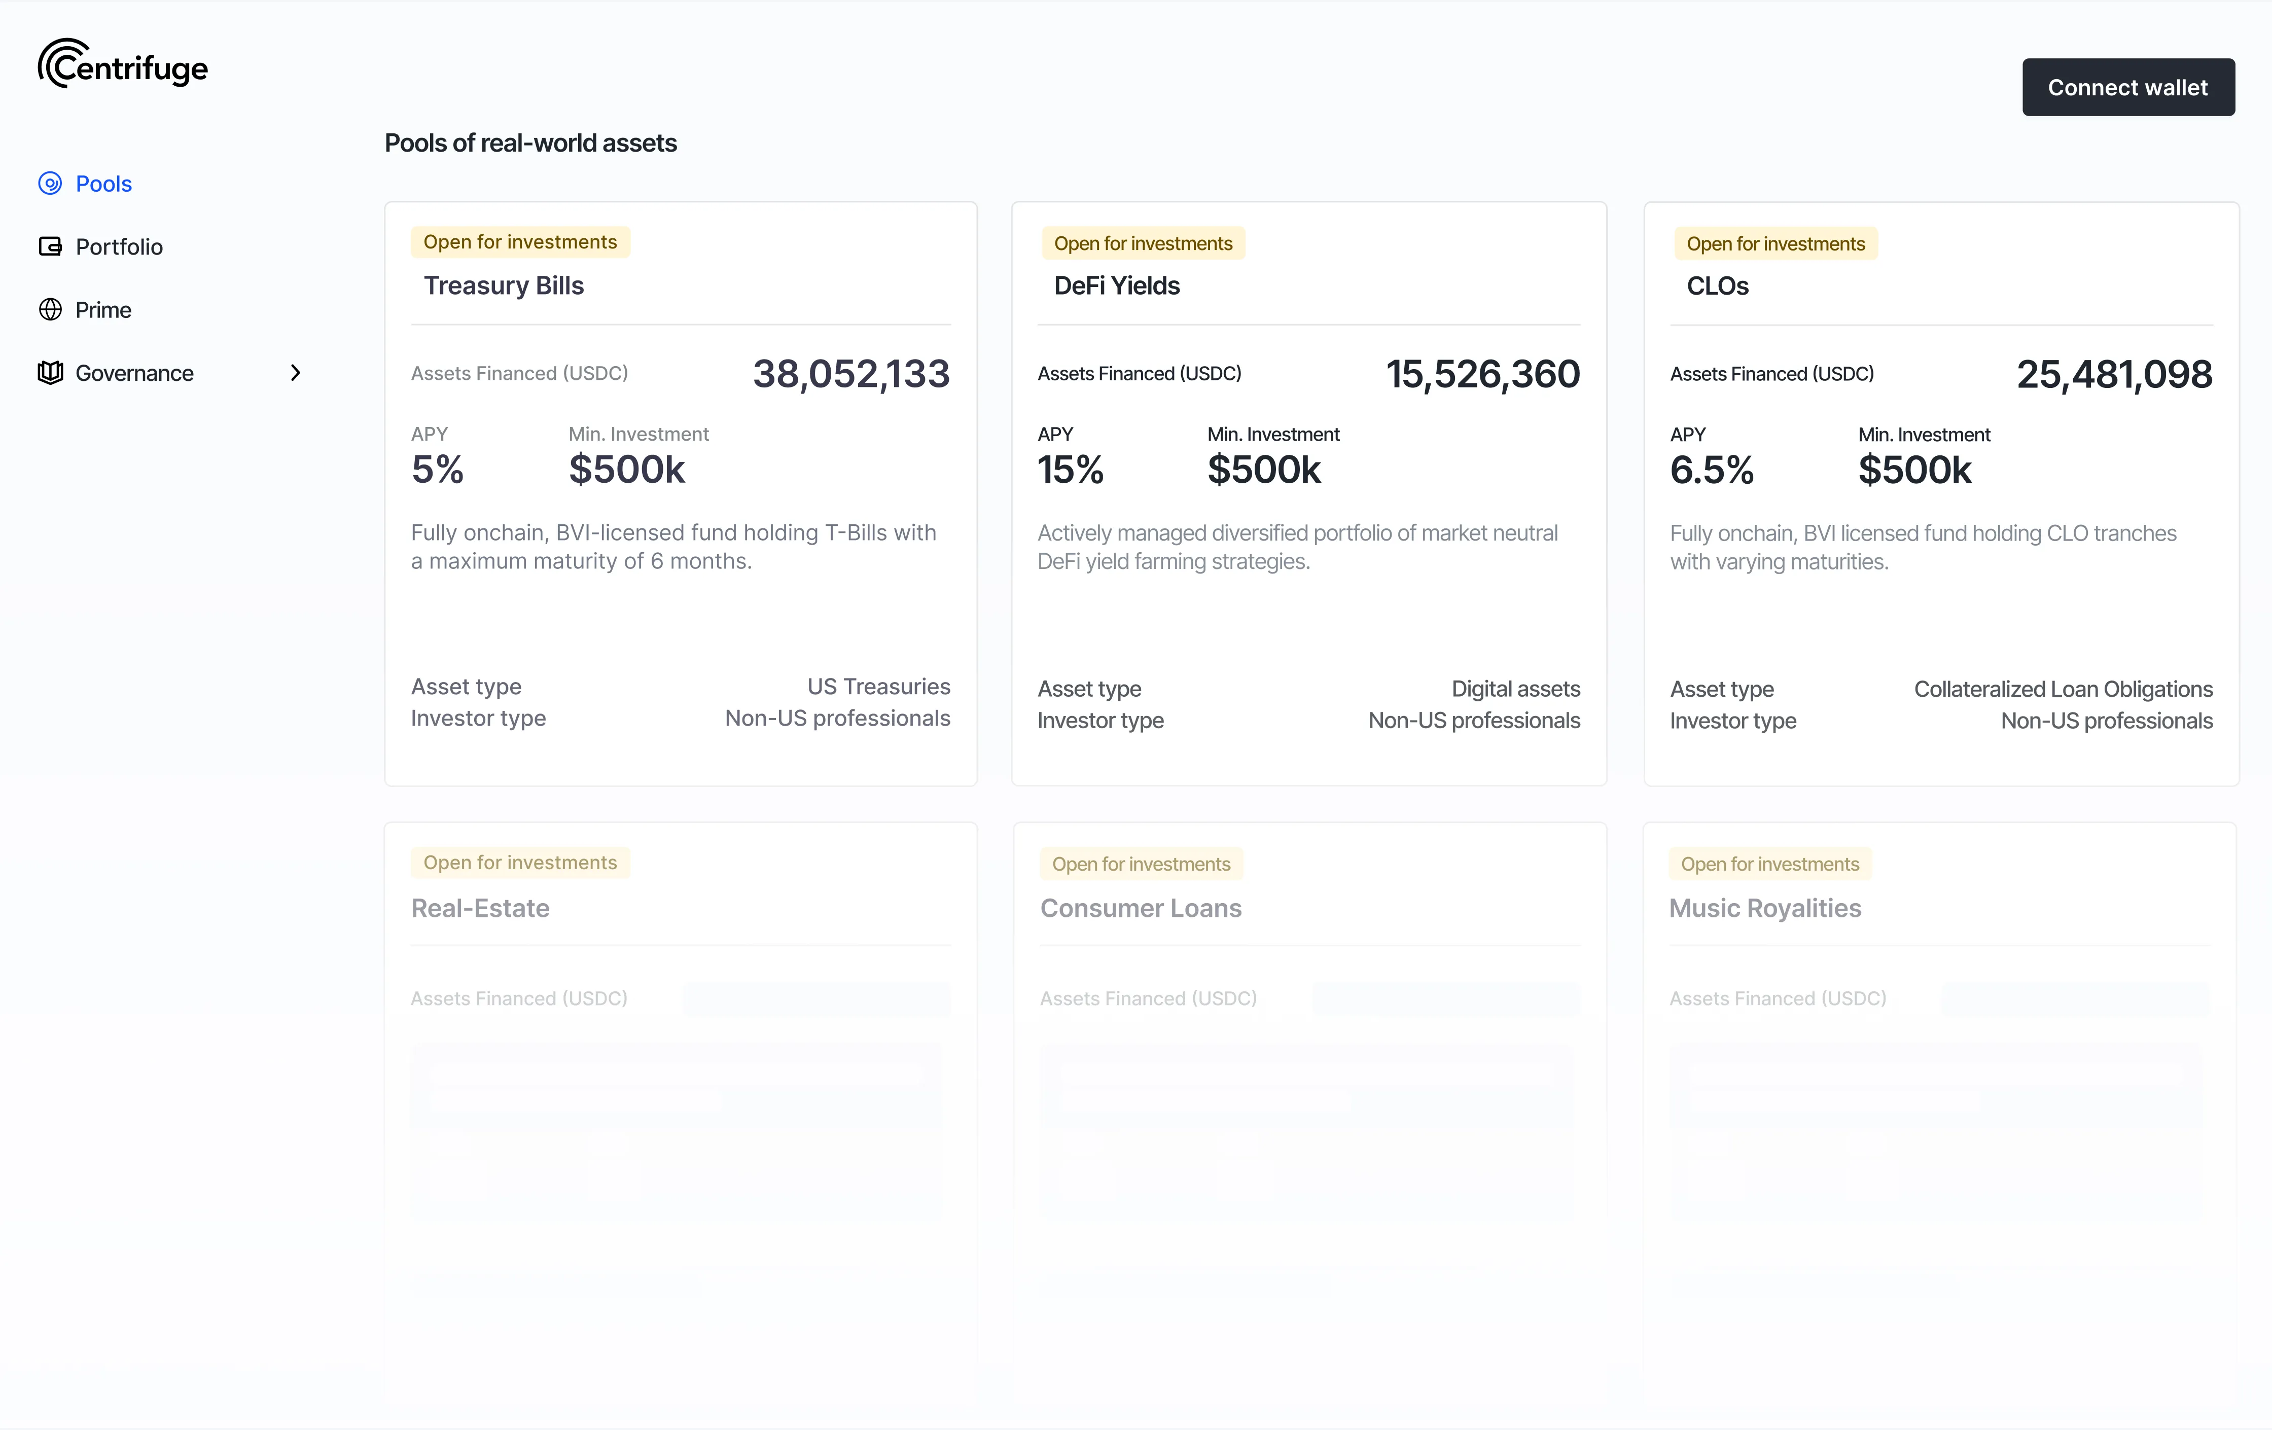This screenshot has height=1430, width=2272.
Task: Click the Prime globe icon
Action: tap(50, 309)
